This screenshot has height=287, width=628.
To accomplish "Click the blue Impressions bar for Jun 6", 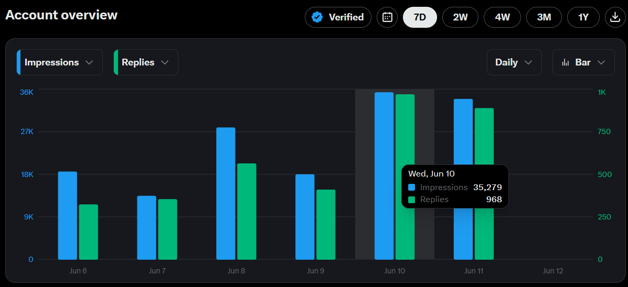I will (67, 215).
